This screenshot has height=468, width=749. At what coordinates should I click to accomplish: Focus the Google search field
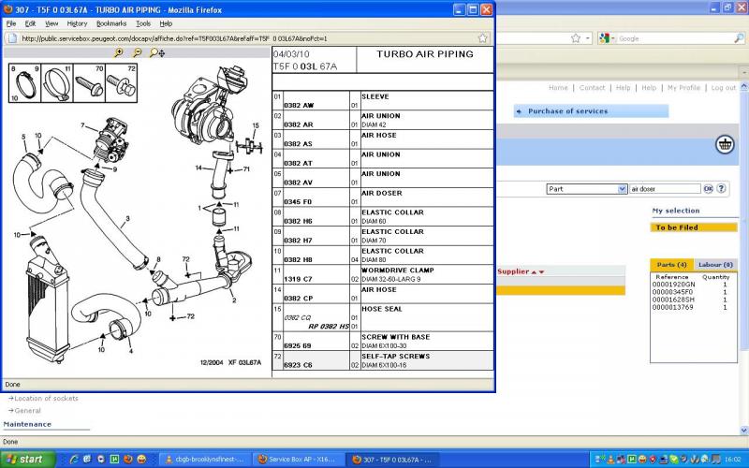pyautogui.click(x=674, y=38)
